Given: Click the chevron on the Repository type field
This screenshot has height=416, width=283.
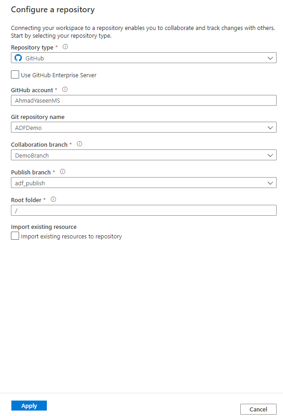Looking at the screenshot, I should 271,58.
